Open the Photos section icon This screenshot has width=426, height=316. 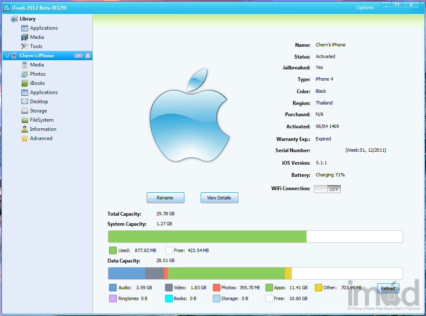click(x=25, y=74)
